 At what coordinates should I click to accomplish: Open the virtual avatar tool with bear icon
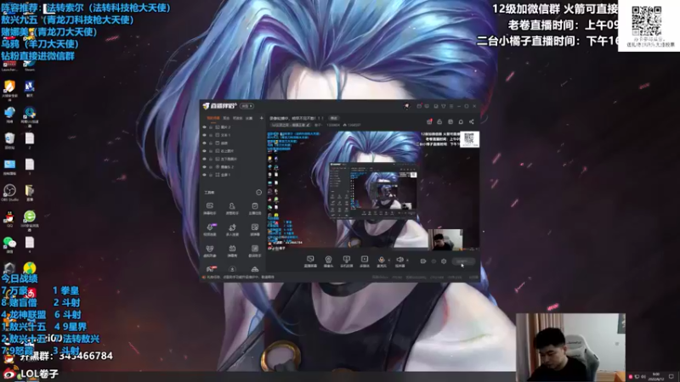point(210,250)
